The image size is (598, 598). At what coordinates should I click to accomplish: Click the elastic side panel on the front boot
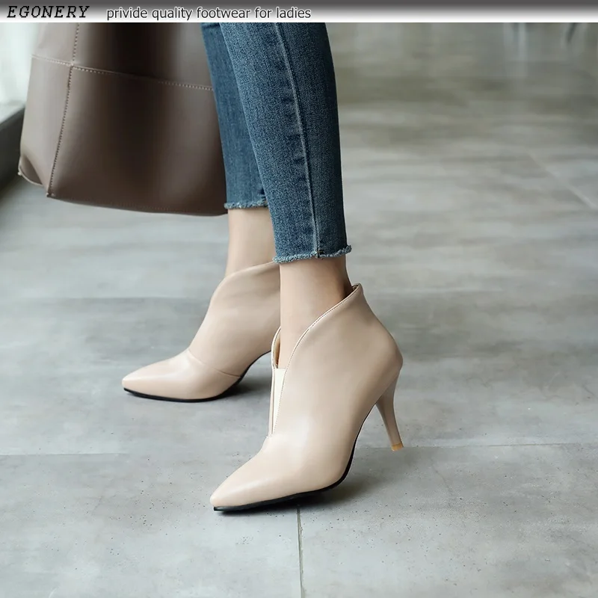click(x=274, y=385)
